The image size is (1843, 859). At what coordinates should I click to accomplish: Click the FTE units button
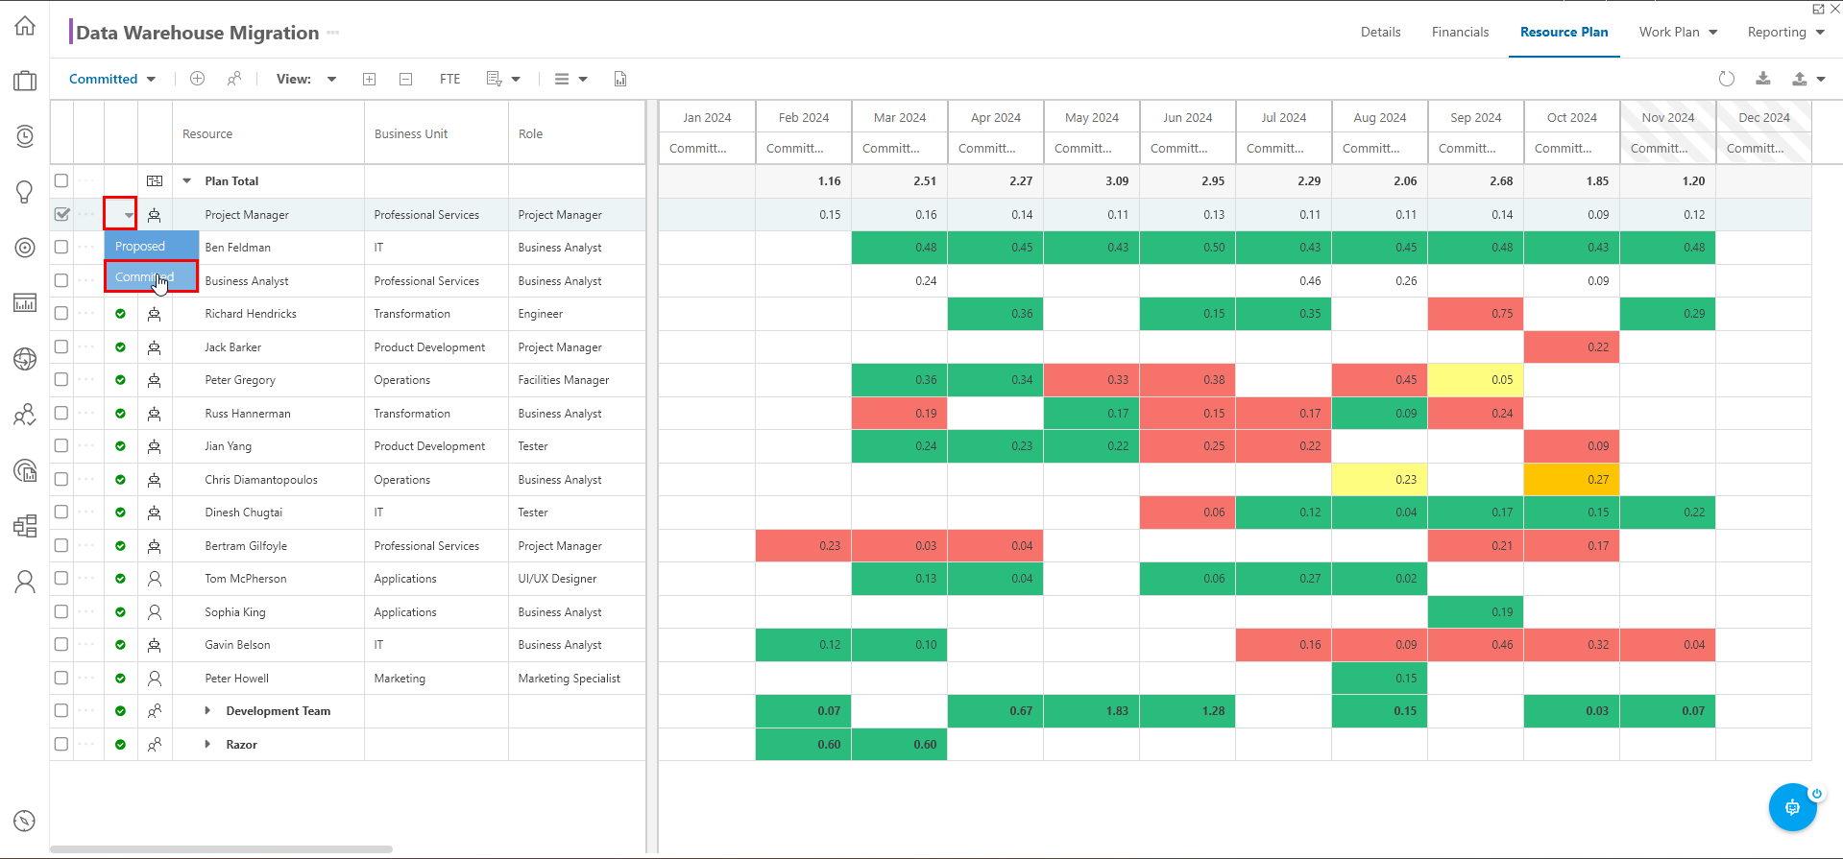pos(449,79)
